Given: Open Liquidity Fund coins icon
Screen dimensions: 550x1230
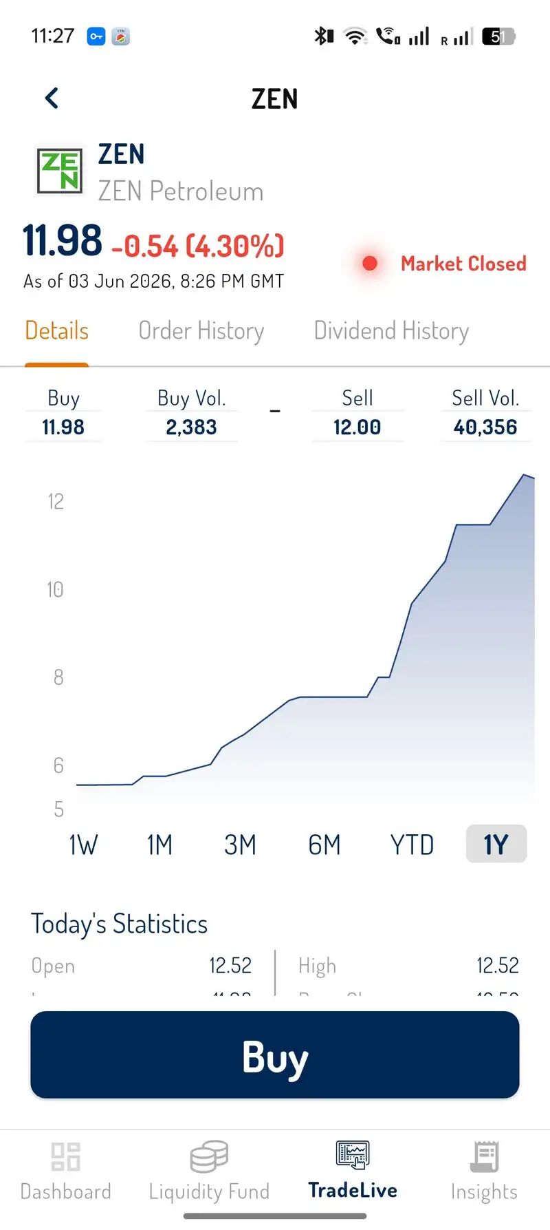Looking at the screenshot, I should coord(209,1156).
